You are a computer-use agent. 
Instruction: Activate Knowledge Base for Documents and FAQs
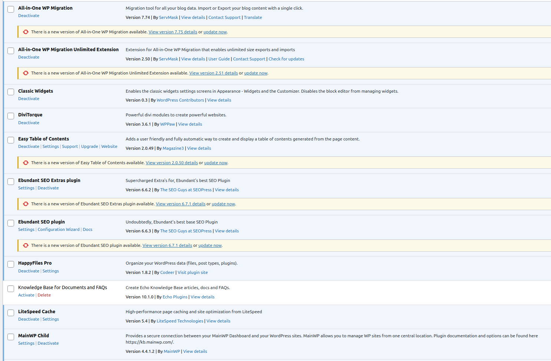coord(26,295)
